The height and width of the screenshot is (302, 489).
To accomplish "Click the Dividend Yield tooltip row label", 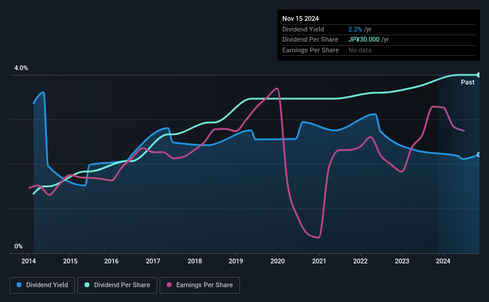I will click(x=303, y=29).
